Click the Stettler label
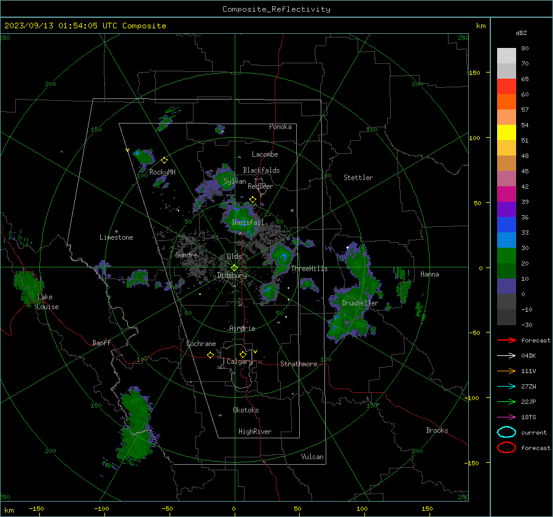Viewport: 553px width, 517px height. pyautogui.click(x=358, y=178)
